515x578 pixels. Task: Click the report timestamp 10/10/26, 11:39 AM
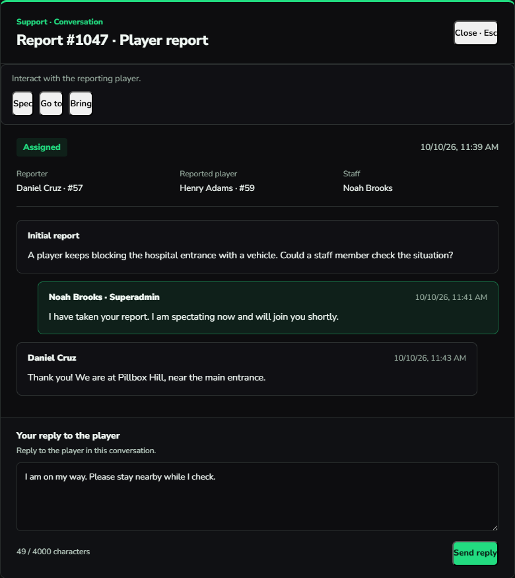tap(459, 147)
